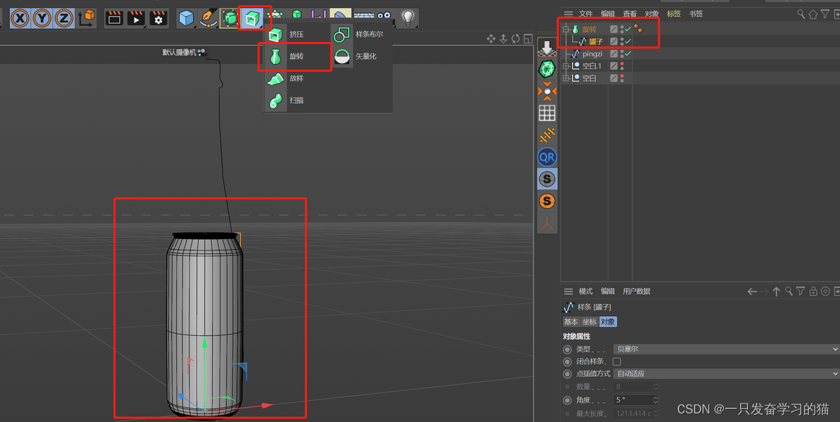
Task: Select the Subdivision Surface generator icon
Action: click(x=230, y=17)
